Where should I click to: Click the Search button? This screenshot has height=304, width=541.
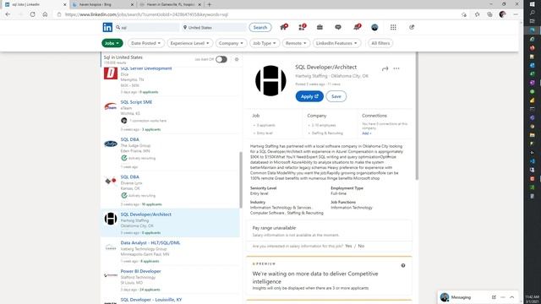[260, 27]
